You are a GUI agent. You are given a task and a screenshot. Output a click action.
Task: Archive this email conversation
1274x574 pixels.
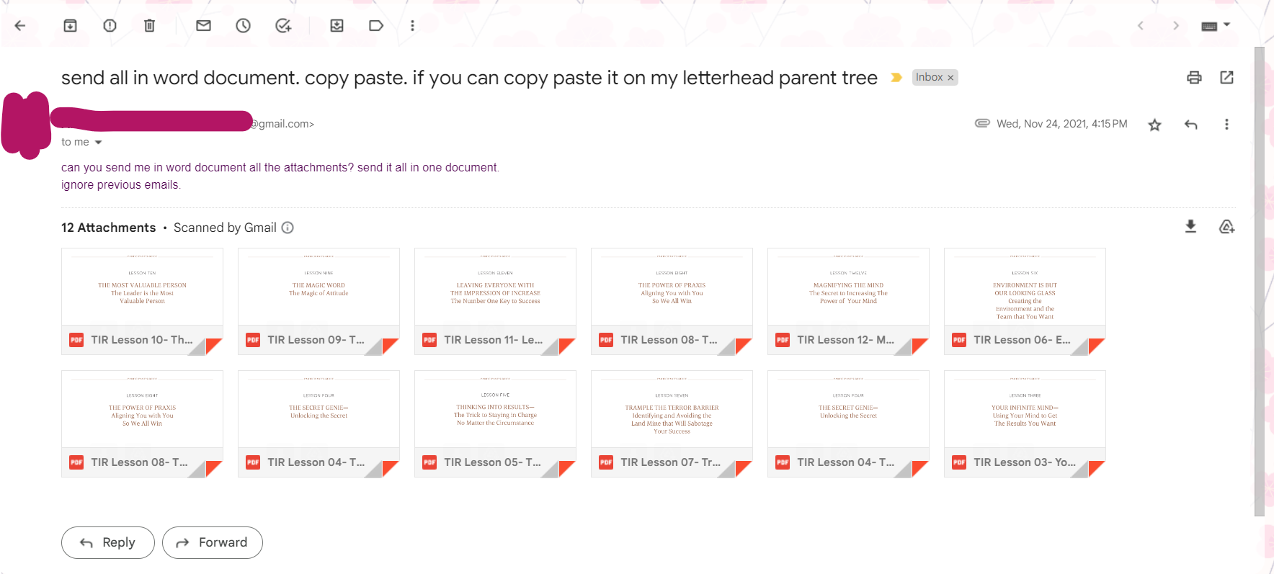(x=70, y=26)
